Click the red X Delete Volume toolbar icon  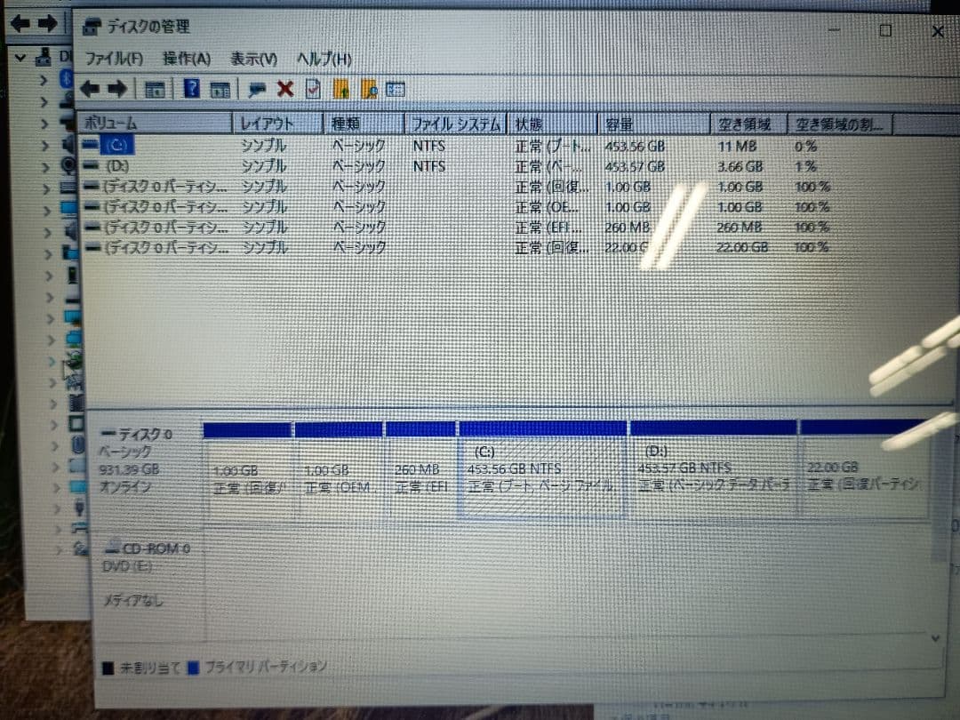click(x=287, y=88)
